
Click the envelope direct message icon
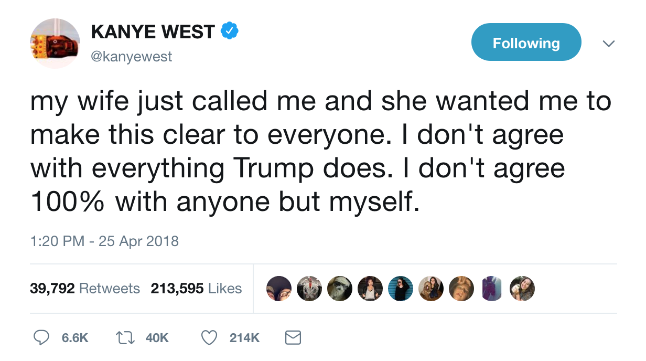pyautogui.click(x=293, y=337)
